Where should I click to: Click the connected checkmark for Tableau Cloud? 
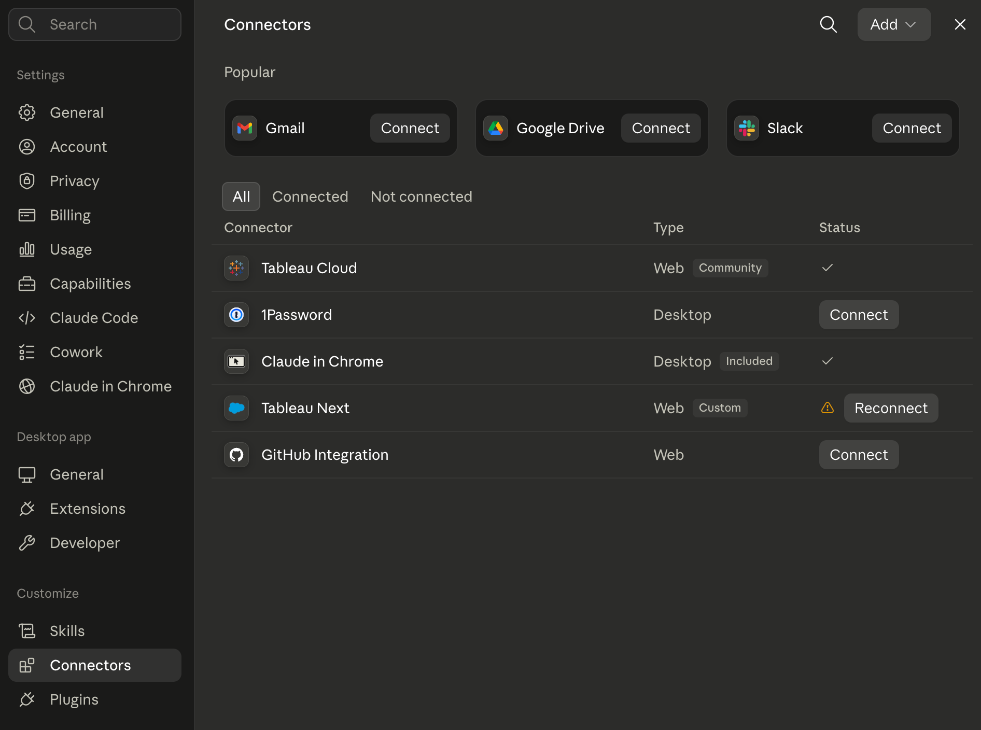[x=828, y=268]
